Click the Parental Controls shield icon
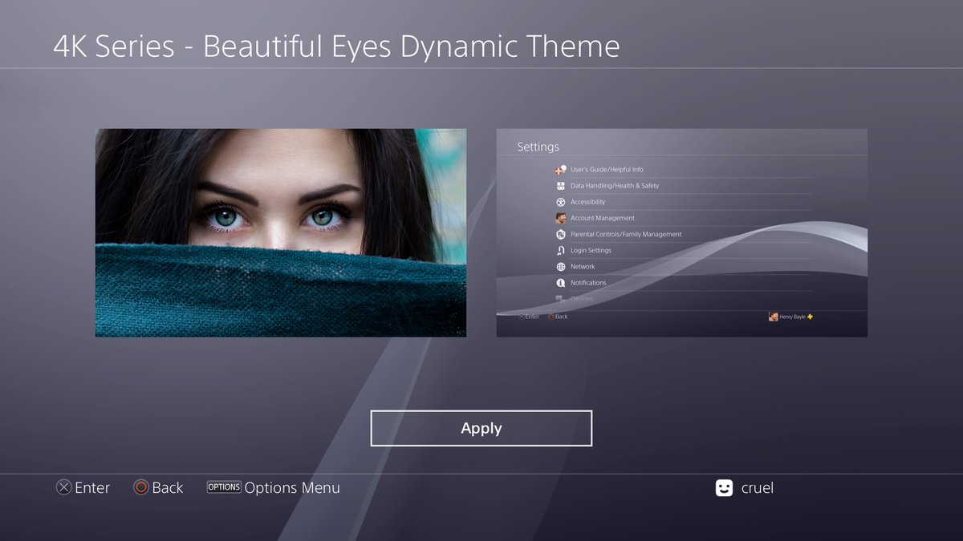Image resolution: width=963 pixels, height=541 pixels. click(559, 233)
